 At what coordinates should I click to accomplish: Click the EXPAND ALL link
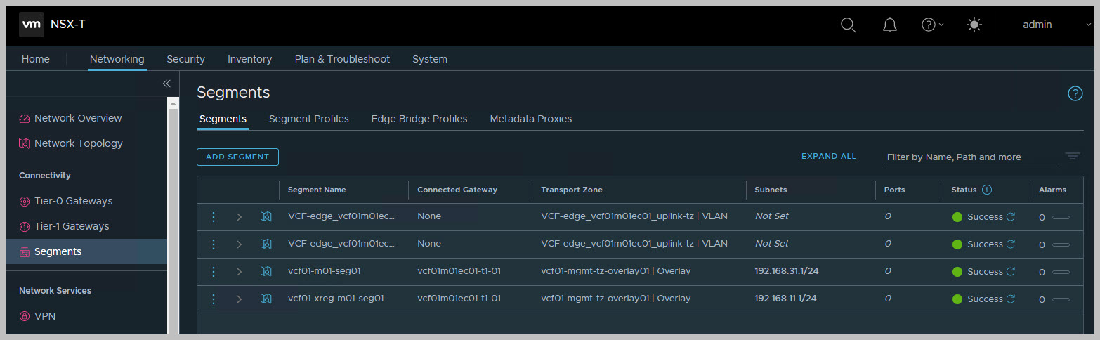[829, 156]
